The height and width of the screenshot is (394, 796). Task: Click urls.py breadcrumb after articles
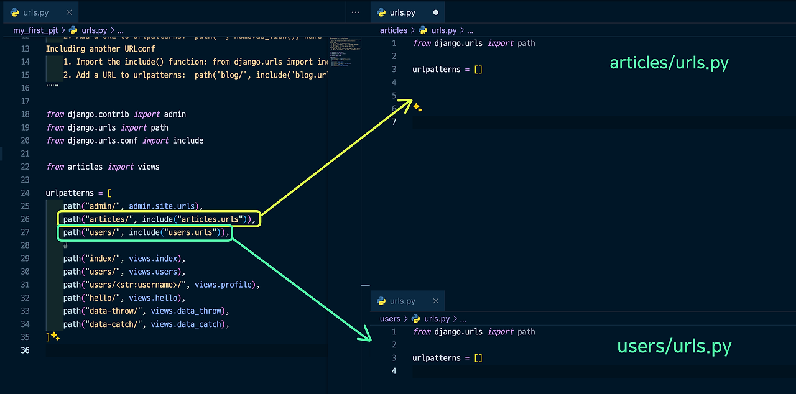[x=444, y=30]
